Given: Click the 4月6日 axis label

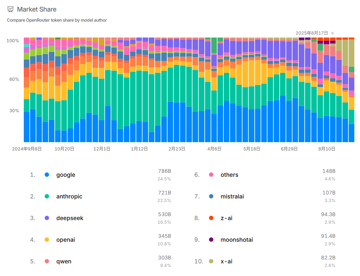Looking at the screenshot, I should (x=214, y=149).
